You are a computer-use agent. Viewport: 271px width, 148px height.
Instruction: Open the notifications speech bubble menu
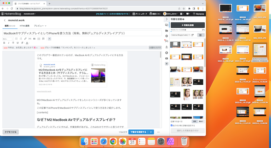(x=188, y=14)
